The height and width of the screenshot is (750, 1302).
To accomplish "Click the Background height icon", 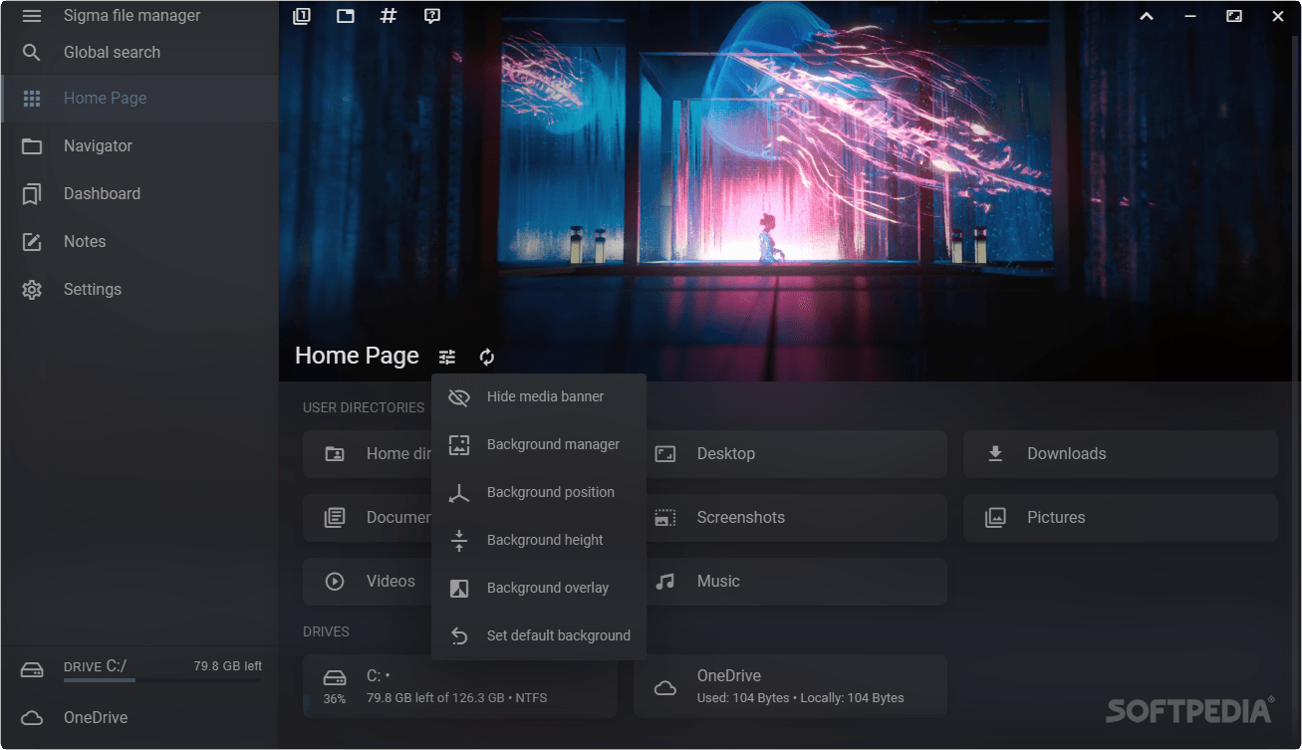I will click(x=459, y=541).
